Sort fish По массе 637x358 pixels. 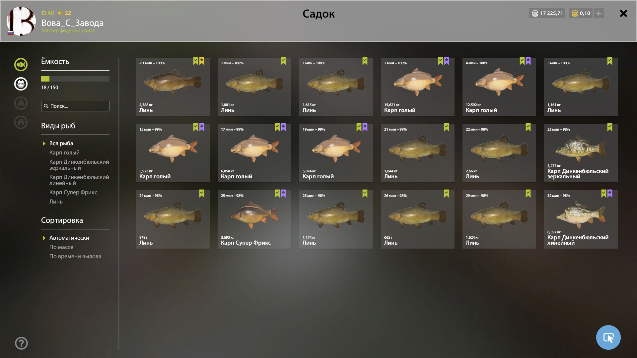(x=61, y=247)
